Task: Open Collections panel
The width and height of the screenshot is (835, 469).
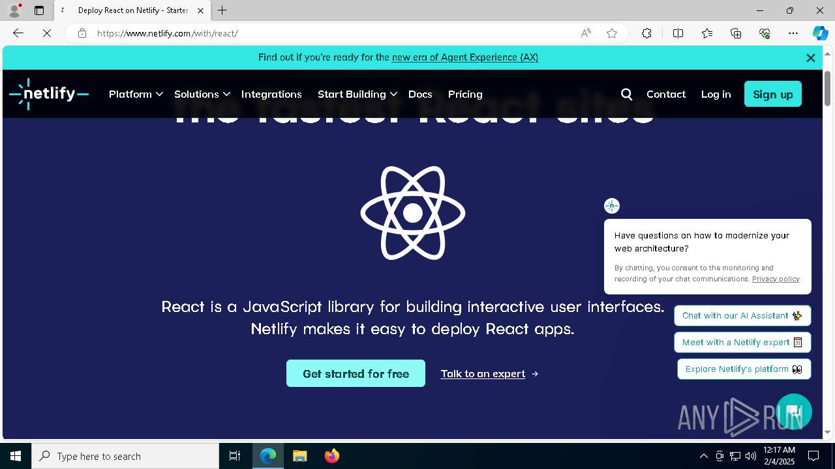Action: coord(736,33)
